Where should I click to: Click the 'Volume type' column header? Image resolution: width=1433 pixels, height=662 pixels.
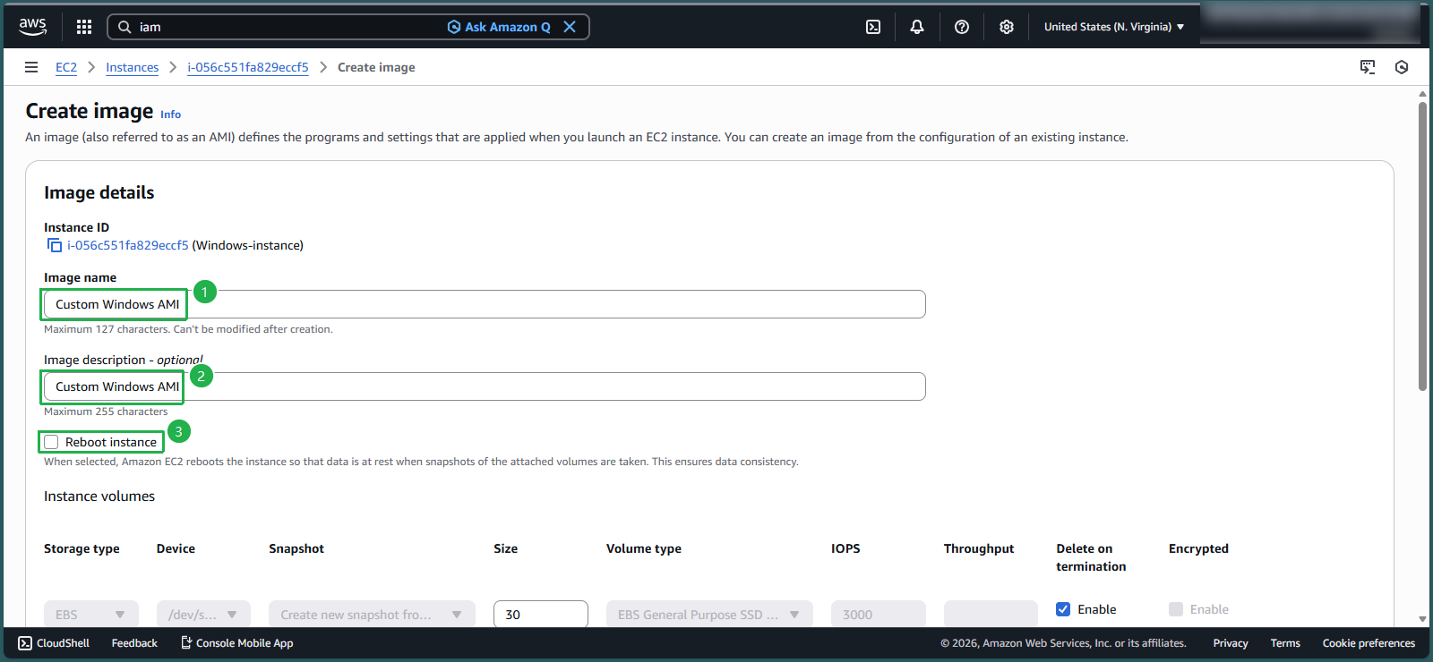(x=644, y=548)
